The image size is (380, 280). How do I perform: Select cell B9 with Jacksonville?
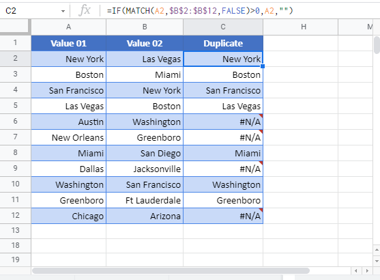145,169
